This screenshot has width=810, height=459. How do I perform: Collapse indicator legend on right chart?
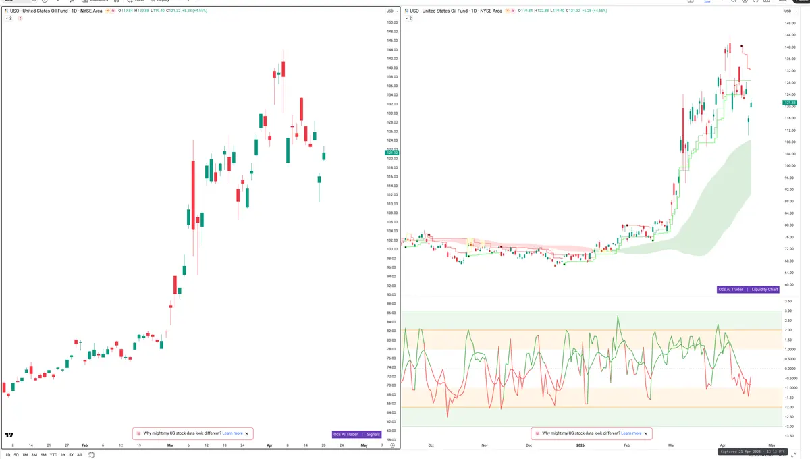click(408, 18)
